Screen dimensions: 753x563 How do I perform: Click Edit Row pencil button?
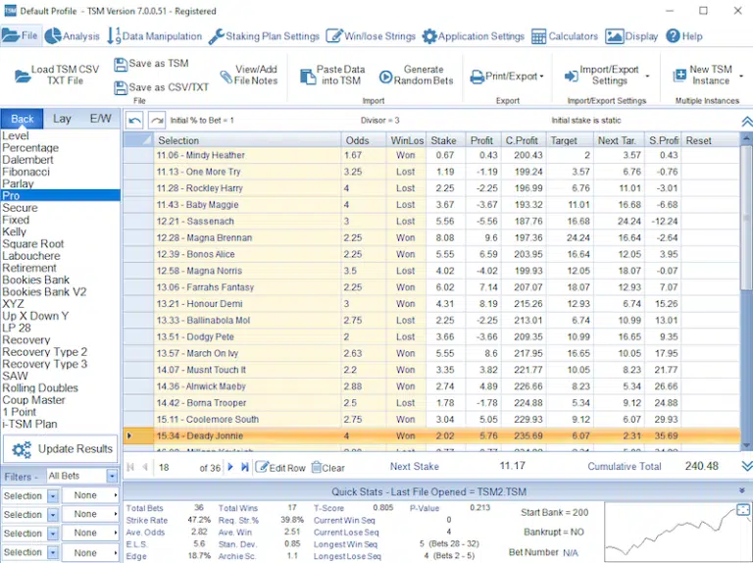point(280,468)
